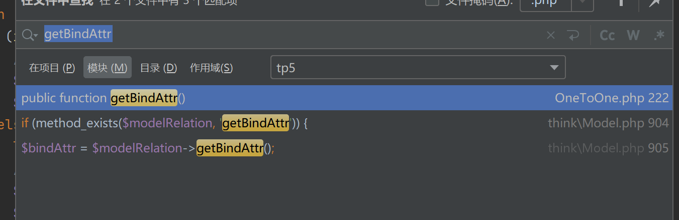679x220 pixels.
Task: Toggle the whole words W option
Action: [x=633, y=35]
